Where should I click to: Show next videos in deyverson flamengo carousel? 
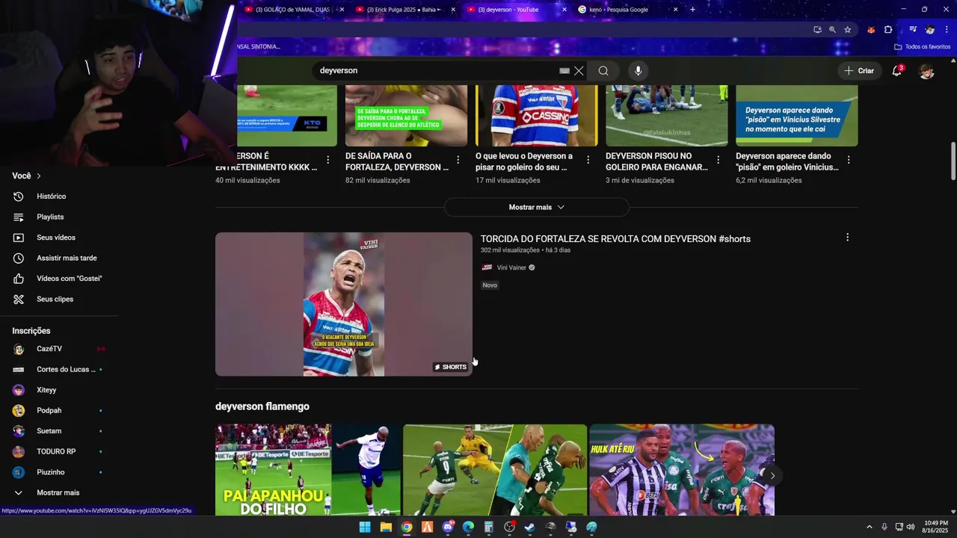click(x=772, y=475)
